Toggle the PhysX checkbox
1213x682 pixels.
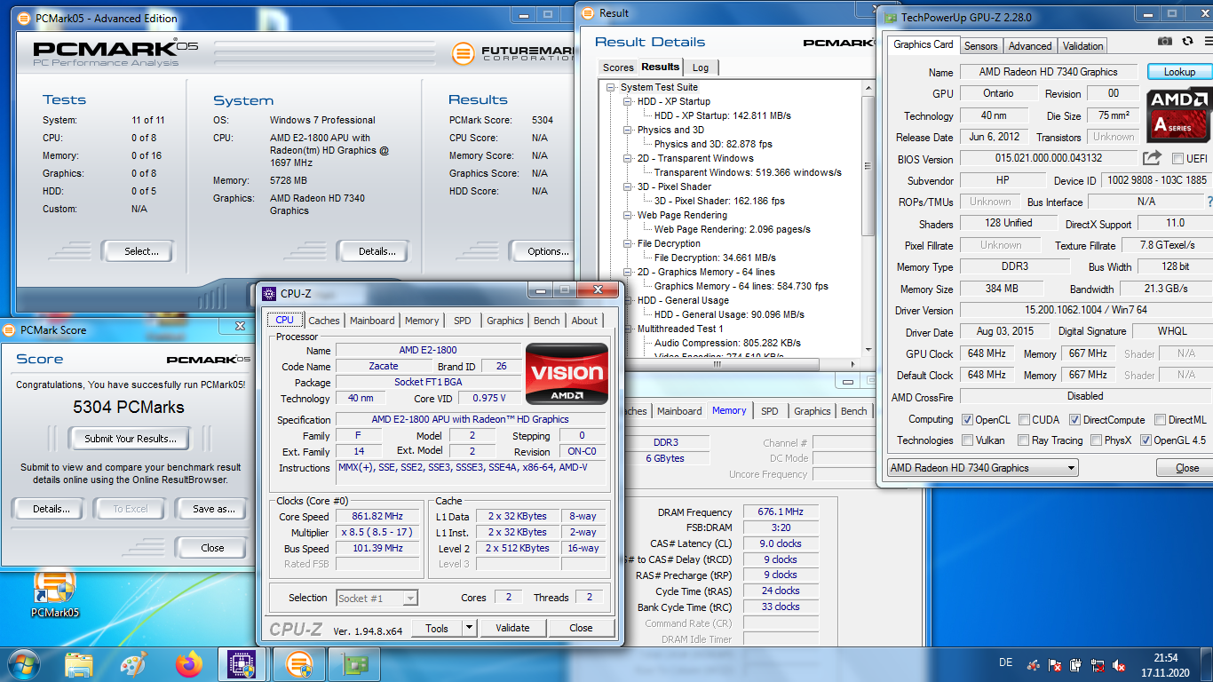[1096, 440]
